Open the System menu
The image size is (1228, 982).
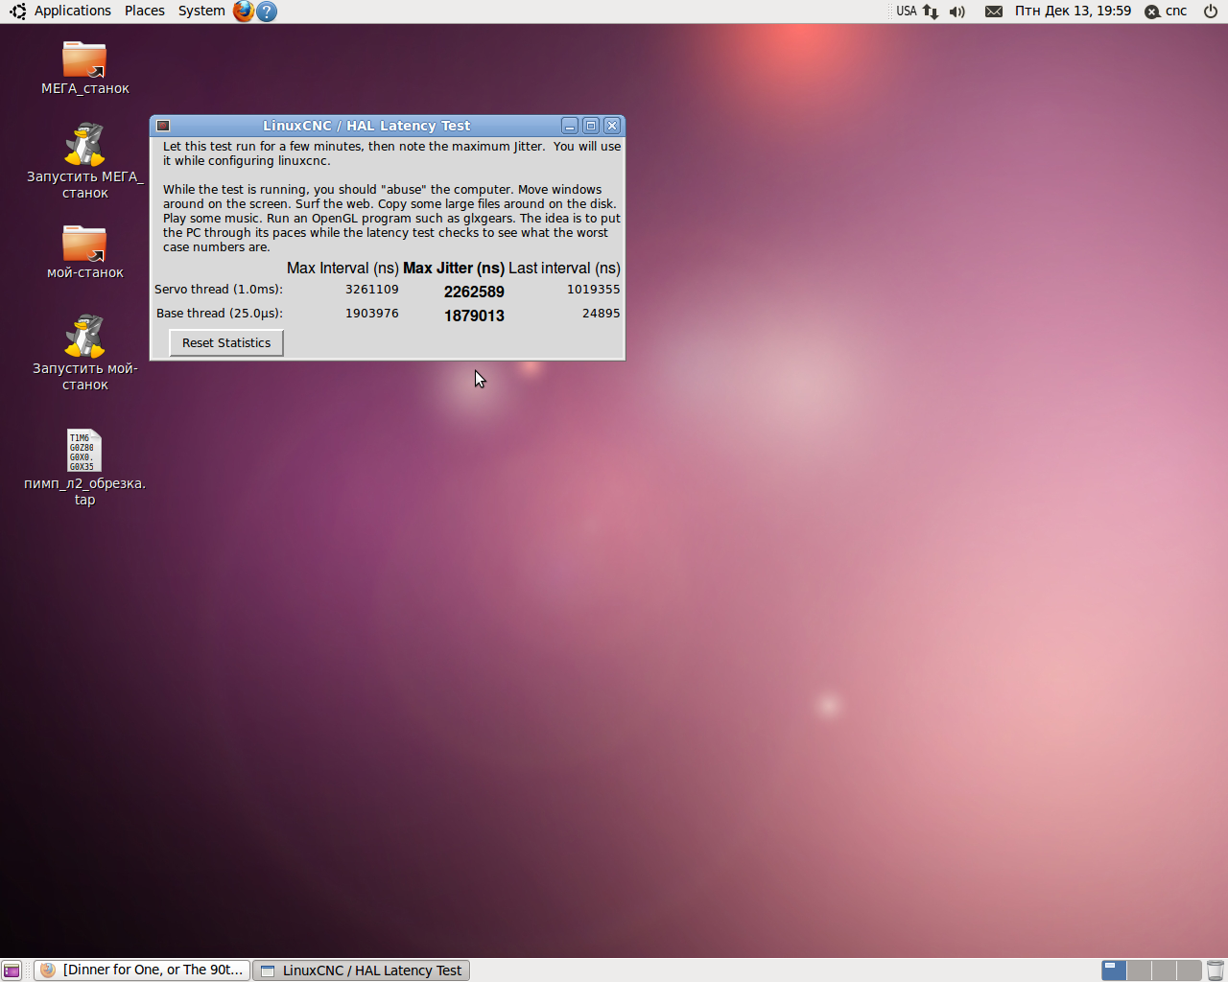[x=201, y=11]
